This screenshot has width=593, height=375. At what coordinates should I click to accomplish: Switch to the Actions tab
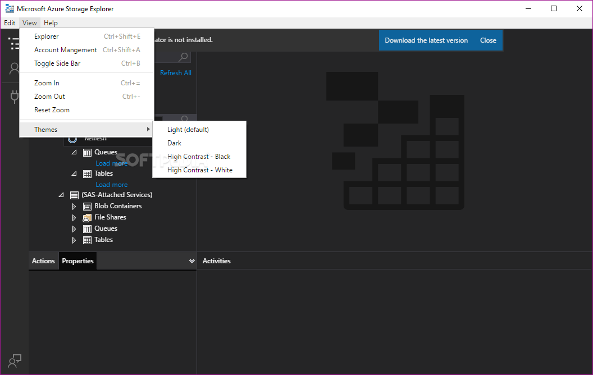(43, 261)
